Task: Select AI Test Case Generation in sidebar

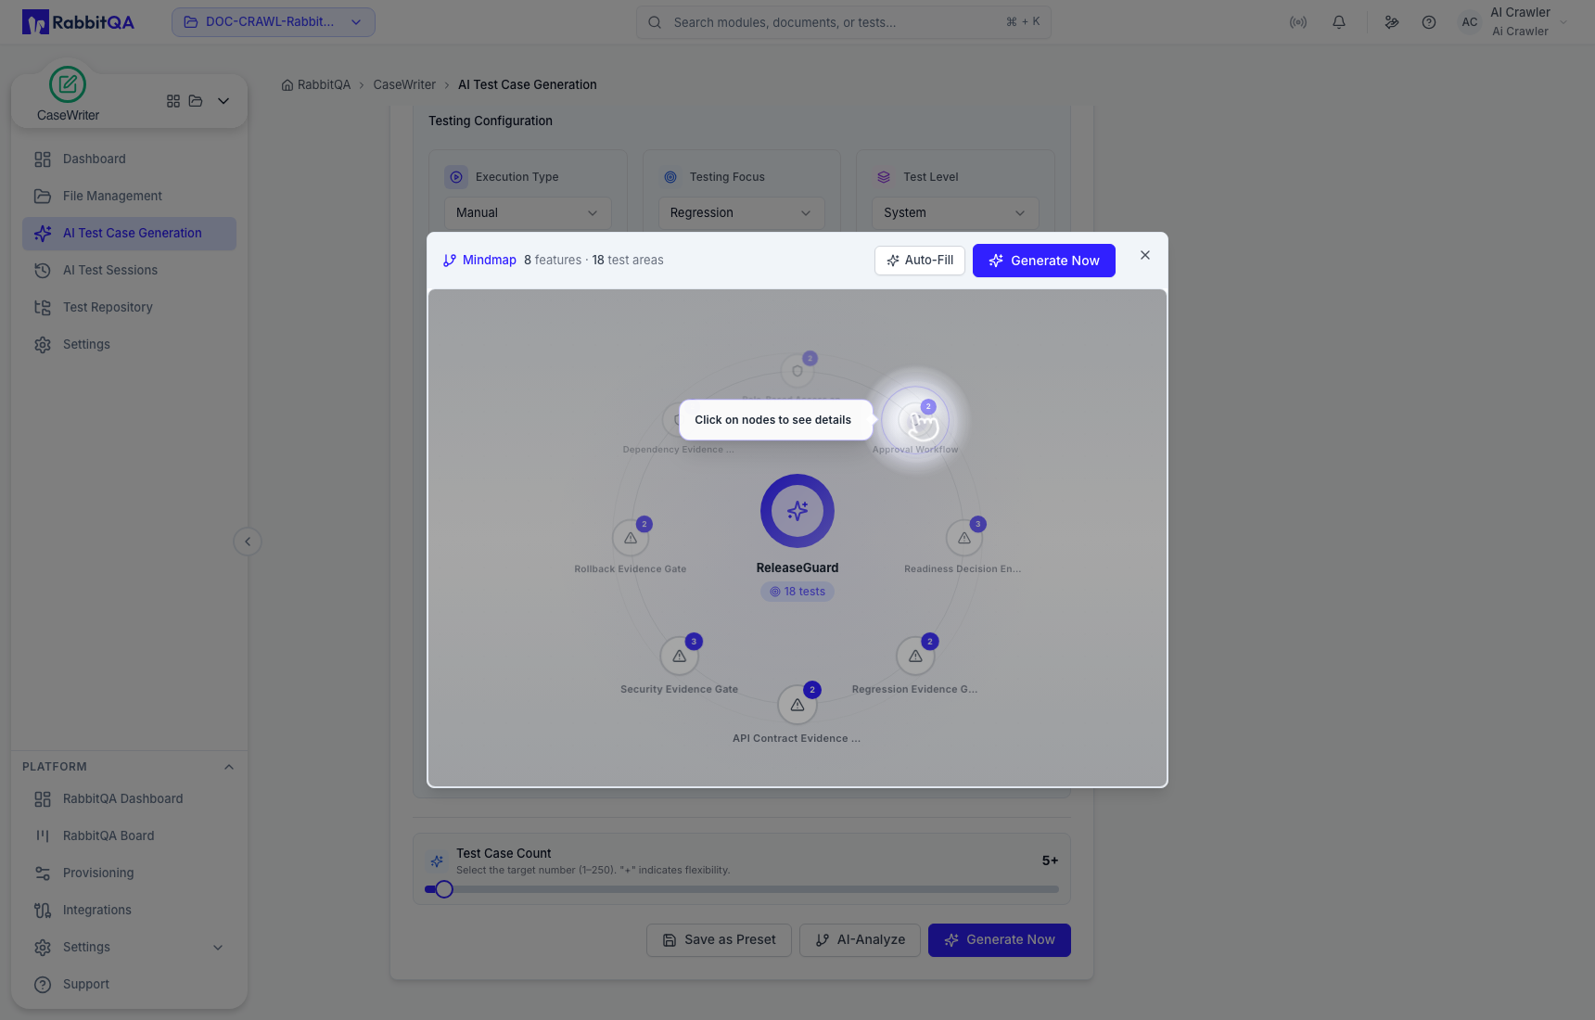Action: [x=130, y=234]
